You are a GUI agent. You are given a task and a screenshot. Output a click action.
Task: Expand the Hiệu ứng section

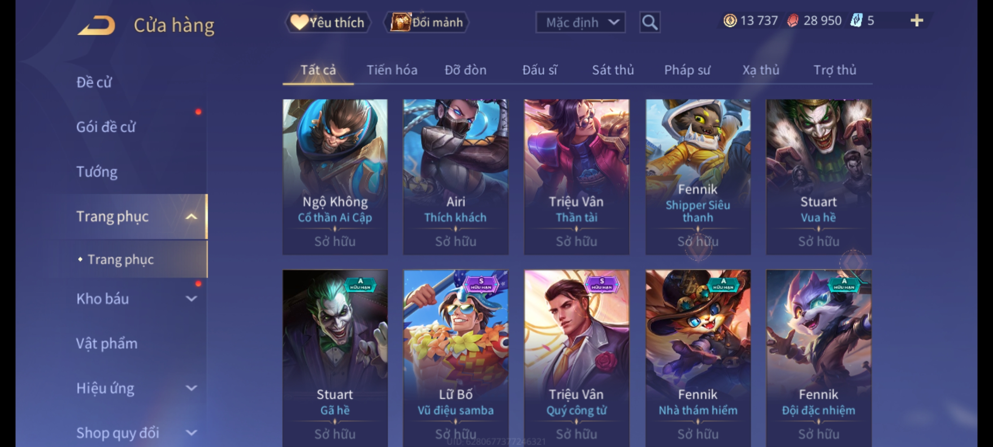[191, 388]
